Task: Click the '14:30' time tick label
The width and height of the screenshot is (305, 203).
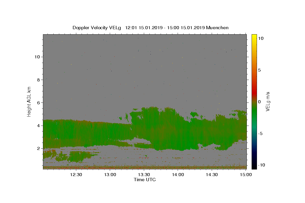Action: (x=212, y=175)
